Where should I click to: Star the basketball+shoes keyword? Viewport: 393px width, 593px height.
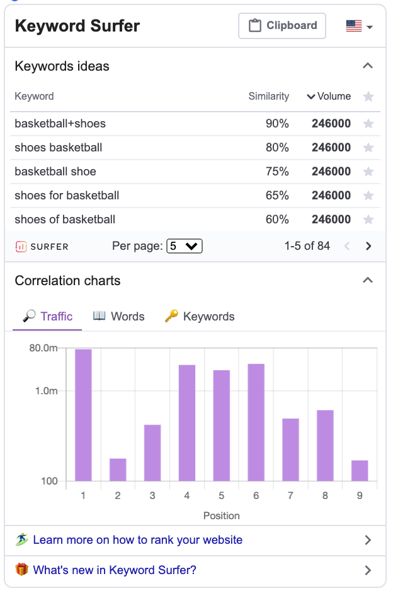pyautogui.click(x=368, y=124)
